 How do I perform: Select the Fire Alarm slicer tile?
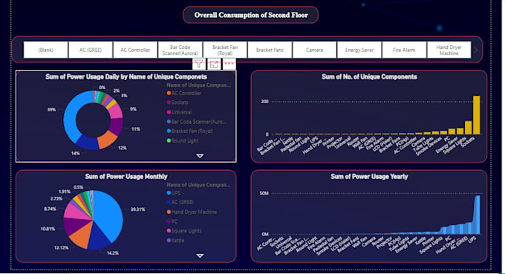tap(404, 50)
